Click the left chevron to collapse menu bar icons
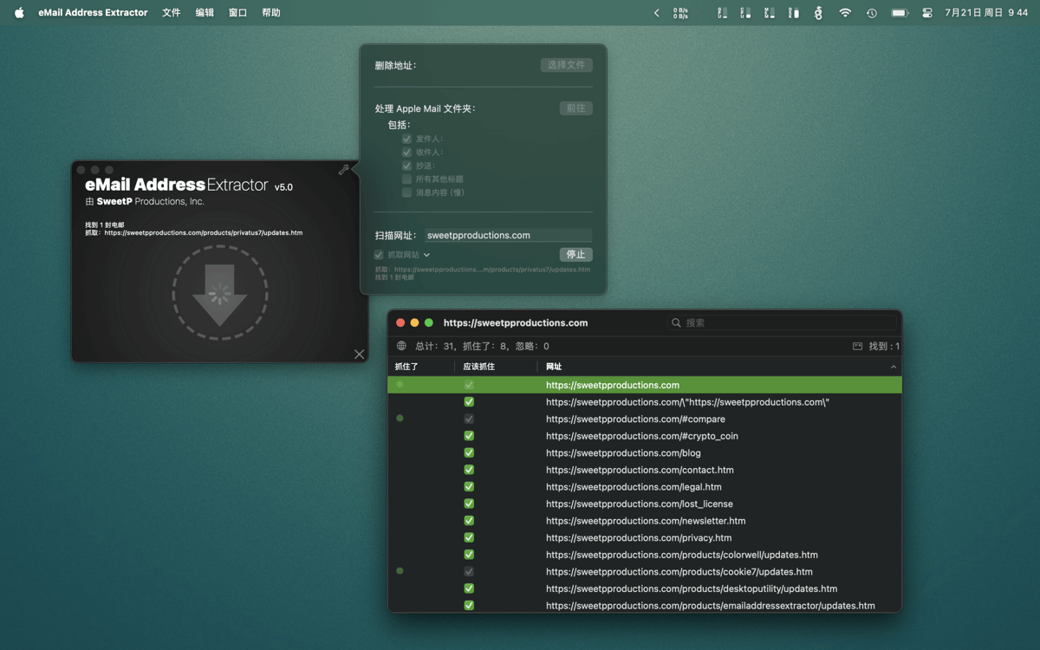Screen dimensions: 1040x650 point(656,13)
